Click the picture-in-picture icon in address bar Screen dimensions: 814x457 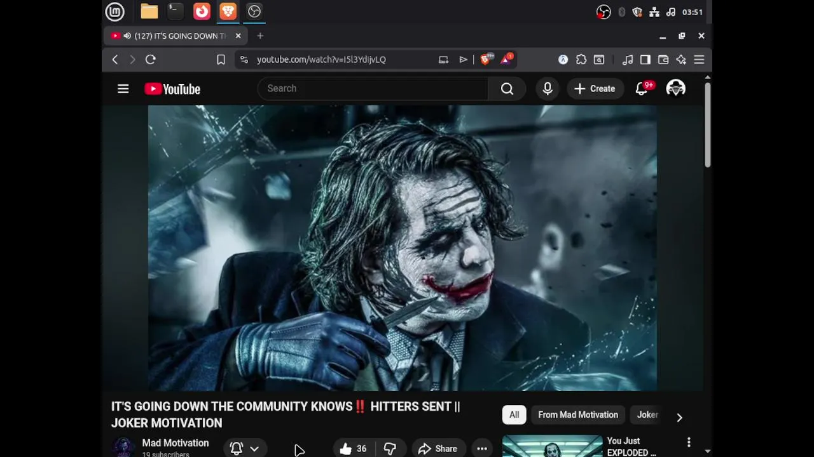pyautogui.click(x=443, y=60)
